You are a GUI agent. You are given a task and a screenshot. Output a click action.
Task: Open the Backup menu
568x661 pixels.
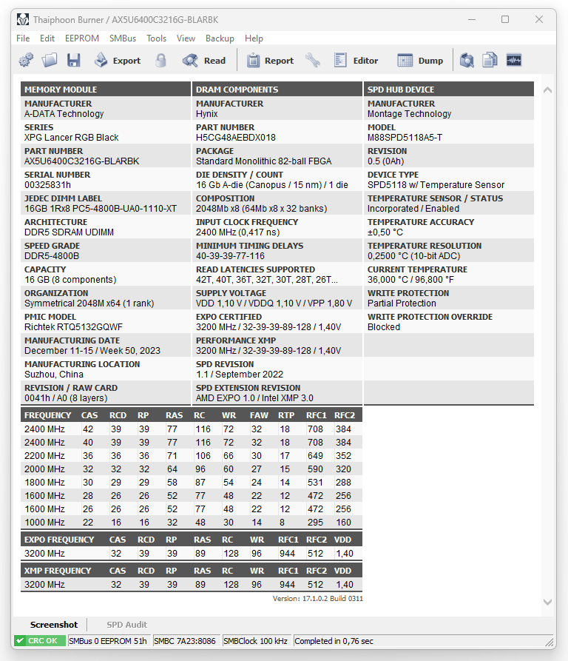pos(220,38)
